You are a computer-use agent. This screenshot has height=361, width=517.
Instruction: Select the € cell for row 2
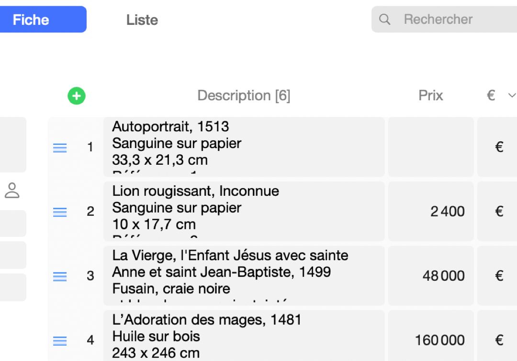click(498, 212)
